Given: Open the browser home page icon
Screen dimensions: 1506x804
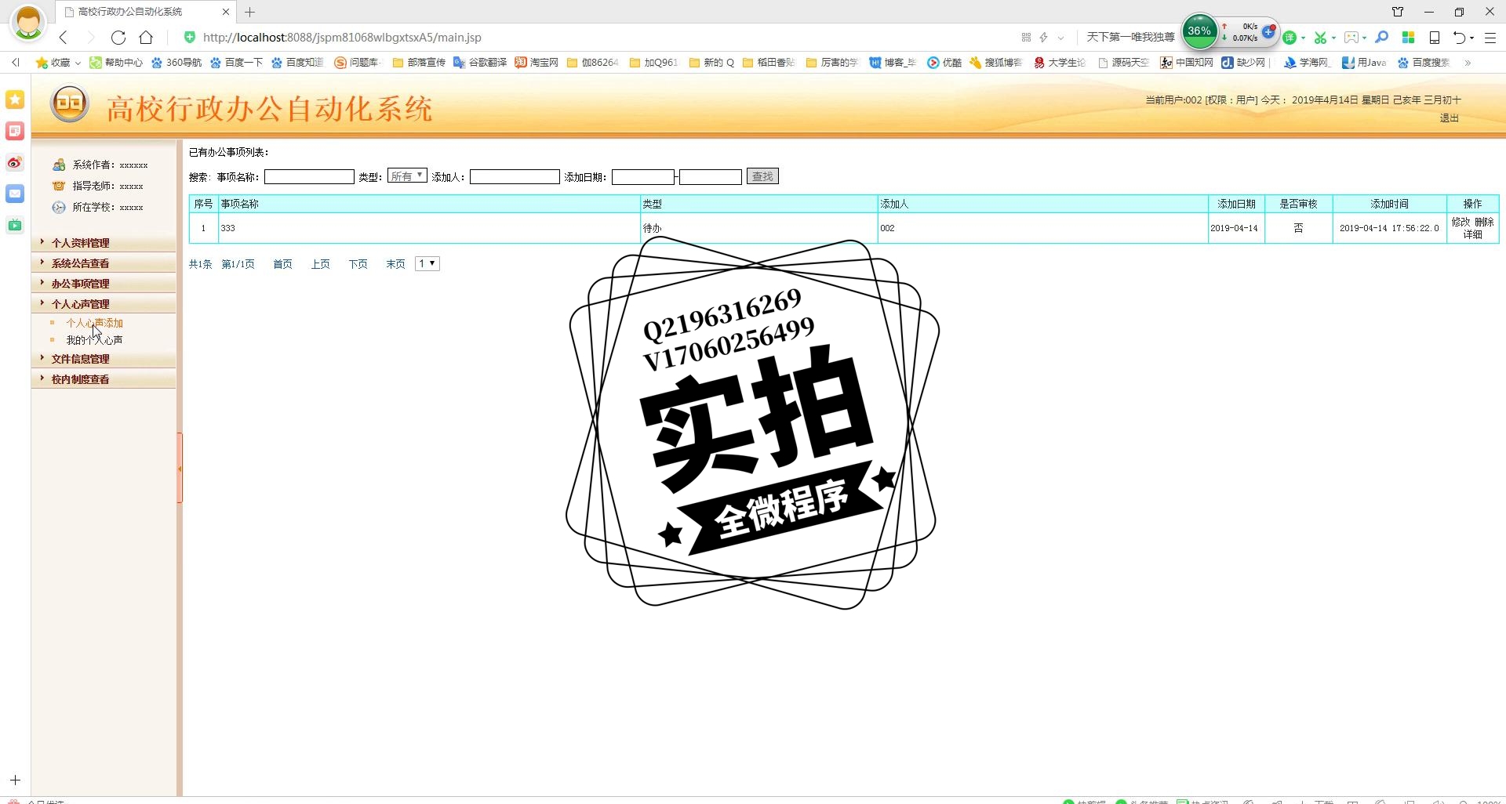Looking at the screenshot, I should tap(146, 37).
